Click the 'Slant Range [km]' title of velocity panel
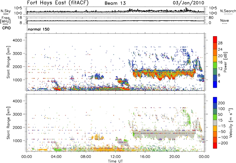Image resolution: width=236 pixels, height=163 pixels. tap(8, 123)
